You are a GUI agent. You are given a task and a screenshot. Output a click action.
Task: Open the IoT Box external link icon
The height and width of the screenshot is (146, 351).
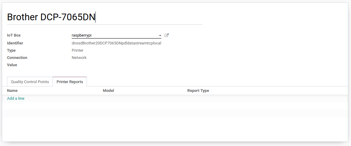[x=167, y=35]
